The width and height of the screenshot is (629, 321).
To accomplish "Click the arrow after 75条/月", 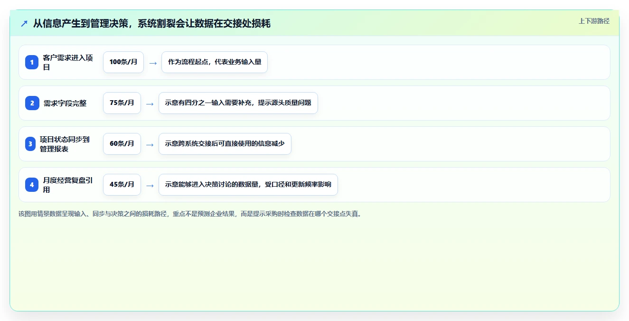I will (150, 104).
